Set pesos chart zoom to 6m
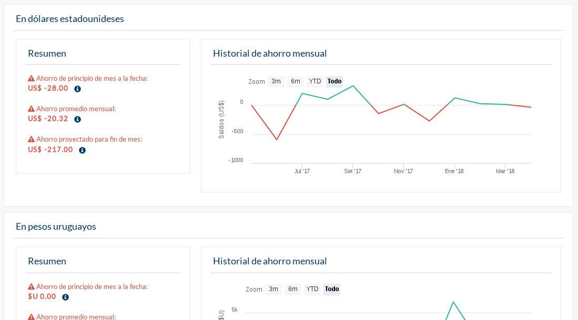The height and width of the screenshot is (320, 578). 293,289
